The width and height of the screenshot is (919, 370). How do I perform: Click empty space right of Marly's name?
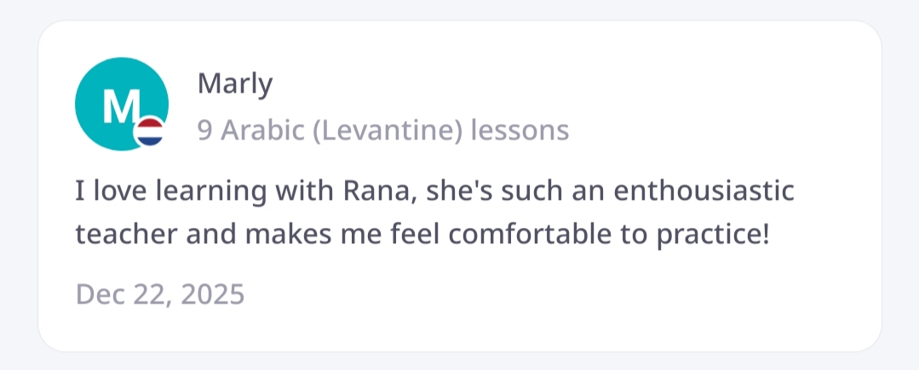[554, 83]
